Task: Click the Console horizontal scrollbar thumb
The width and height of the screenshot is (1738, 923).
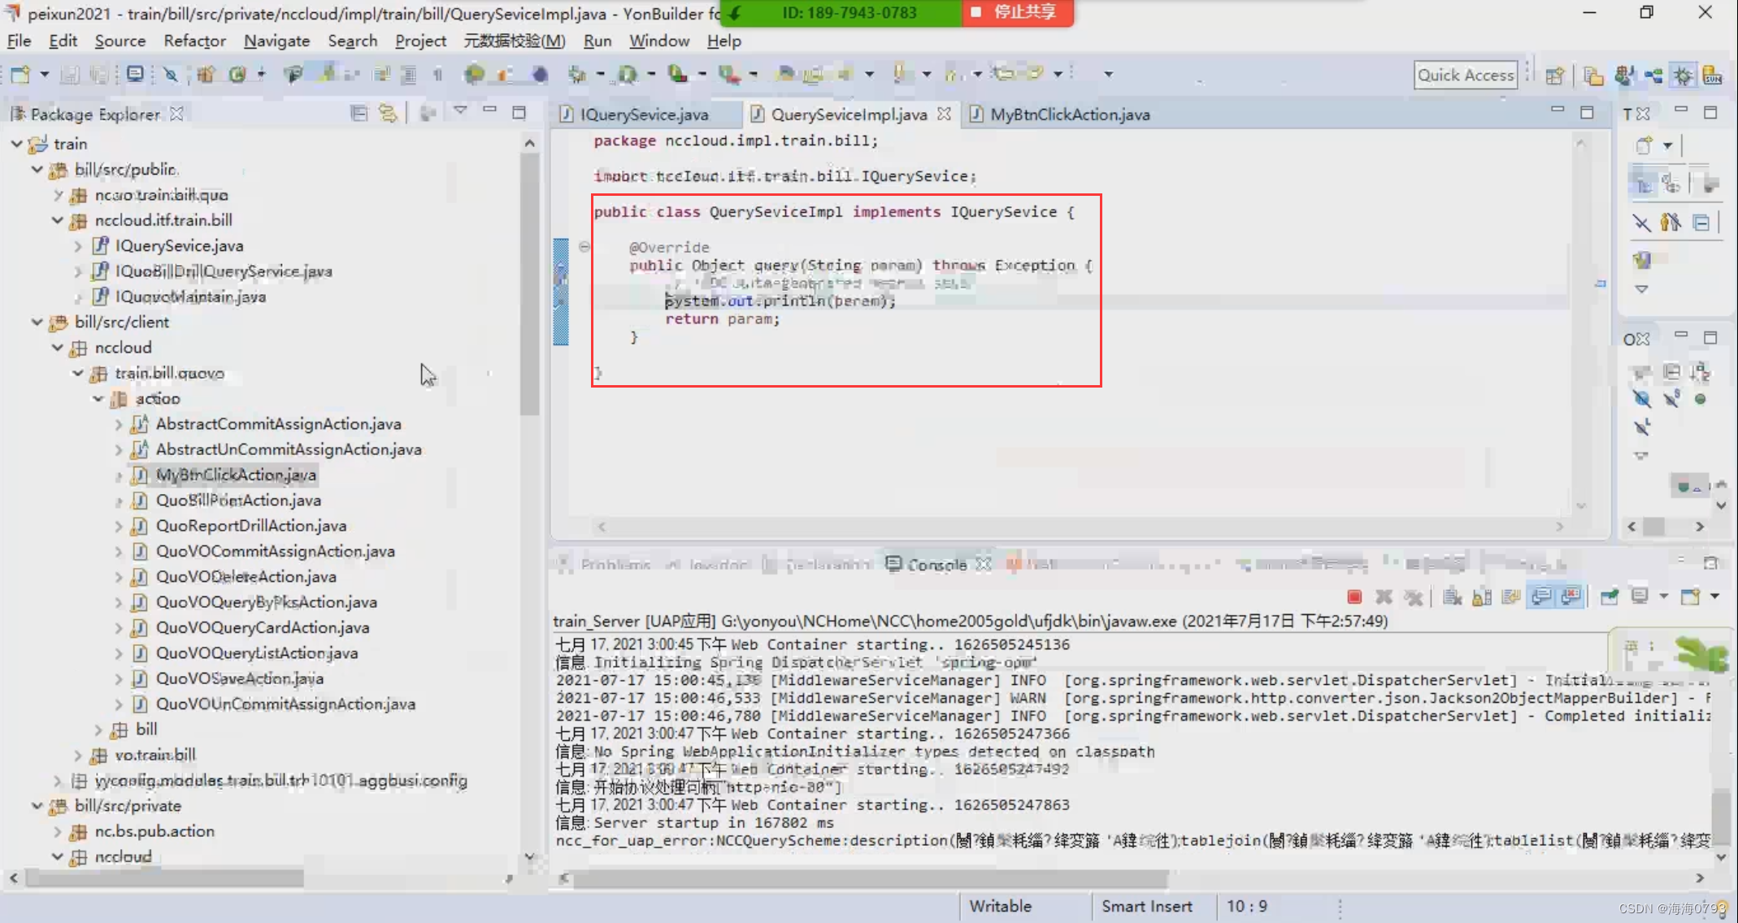Action: [x=870, y=878]
